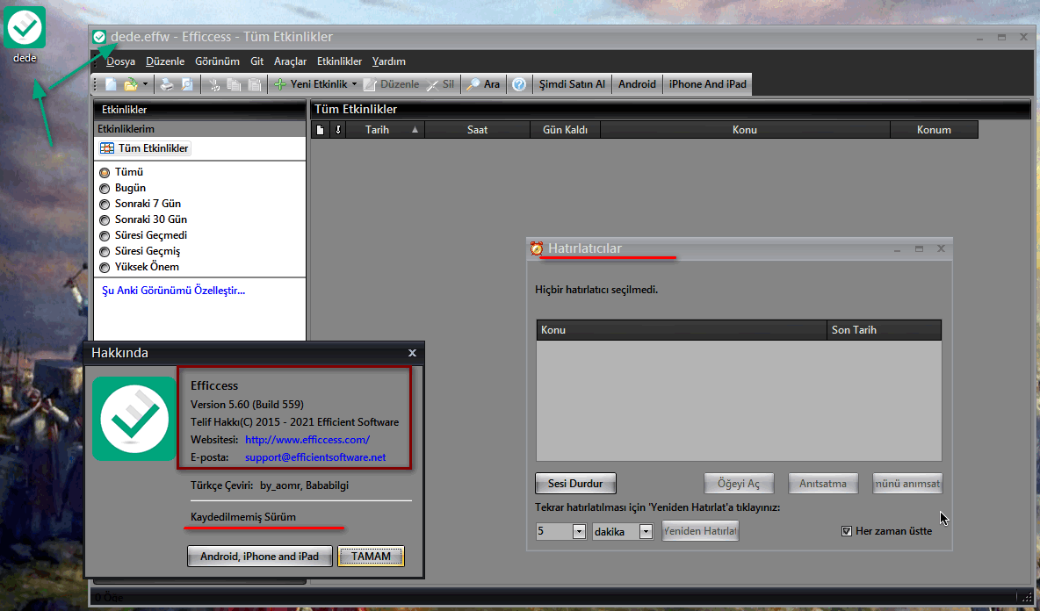Close the Hakkında dialog with X
This screenshot has width=1040, height=611.
click(x=412, y=353)
